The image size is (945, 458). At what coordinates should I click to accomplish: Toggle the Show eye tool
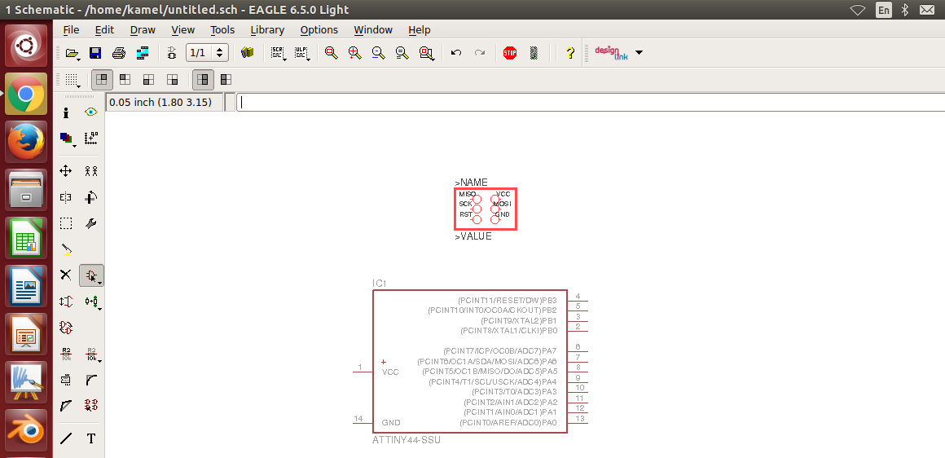[91, 112]
